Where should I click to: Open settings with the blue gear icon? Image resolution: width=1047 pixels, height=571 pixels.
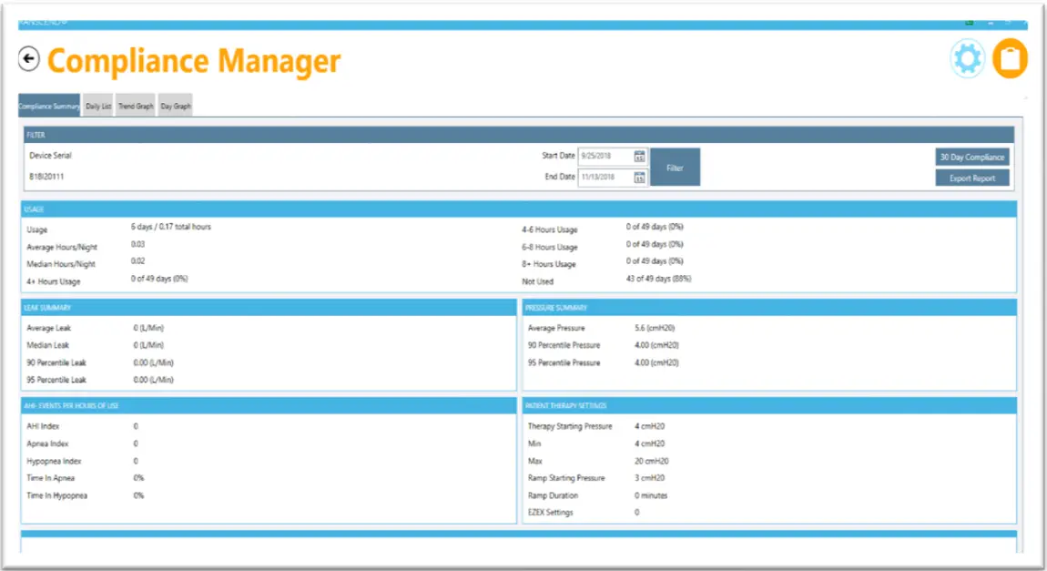[x=968, y=59]
